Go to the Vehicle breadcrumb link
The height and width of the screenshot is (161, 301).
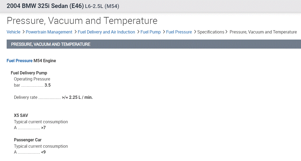13,32
